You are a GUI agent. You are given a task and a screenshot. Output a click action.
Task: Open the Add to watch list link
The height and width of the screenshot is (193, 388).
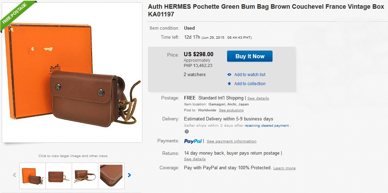tap(250, 75)
